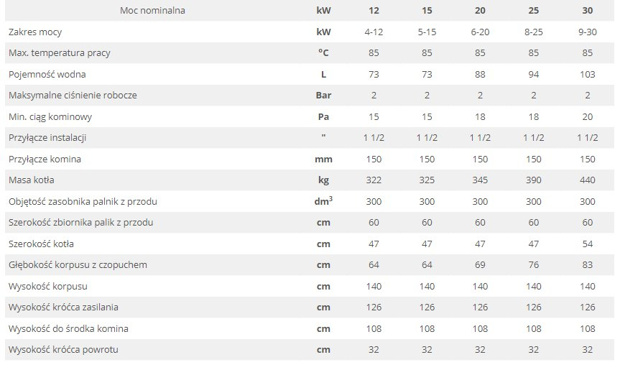Select the 'Zakres mocy' row label
The width and height of the screenshot is (620, 370).
click(35, 32)
